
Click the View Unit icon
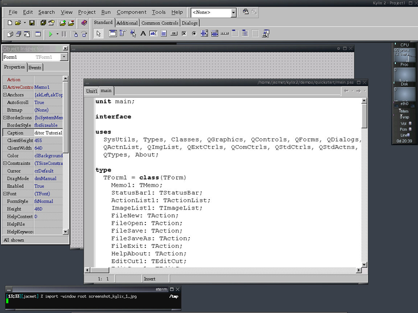tap(10, 34)
